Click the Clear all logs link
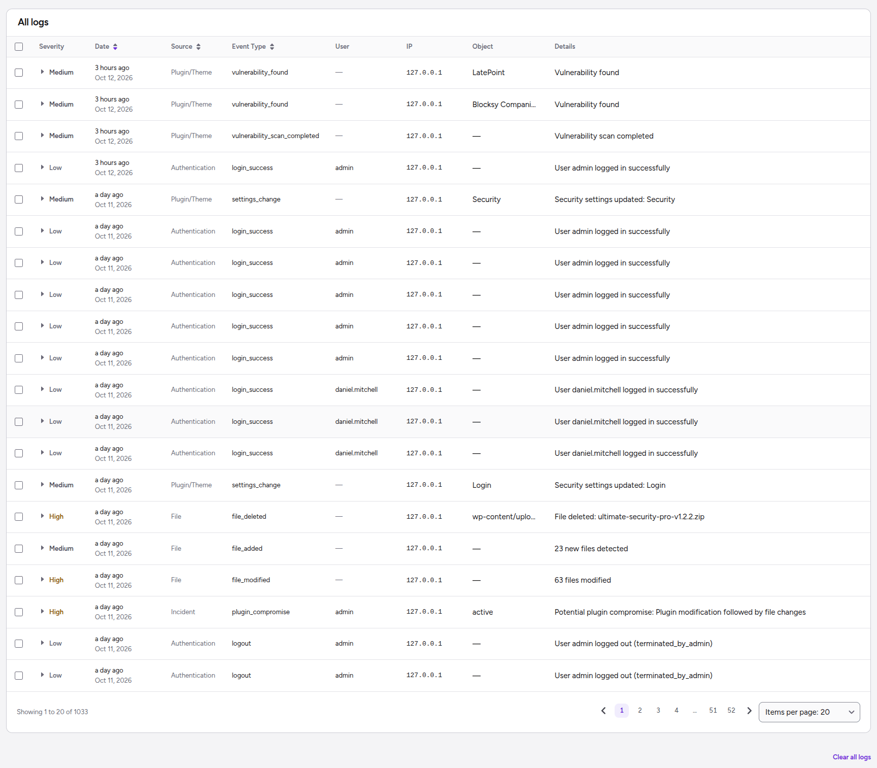 pyautogui.click(x=852, y=757)
